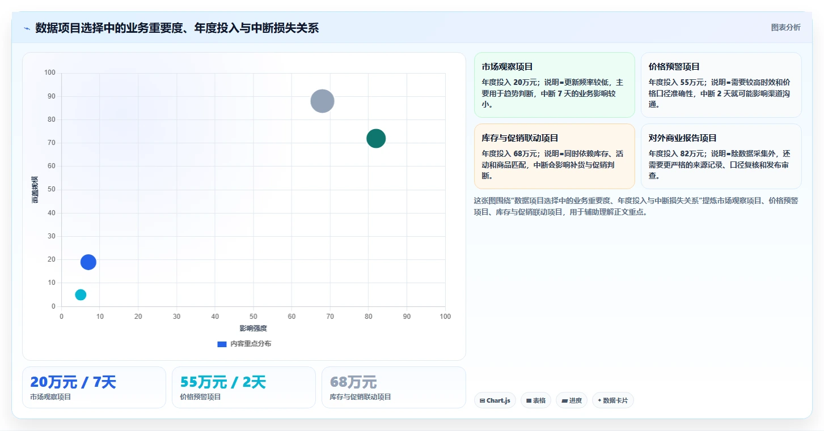Click the icon inside Chart.js chip
This screenshot has width=824, height=431.
point(482,400)
